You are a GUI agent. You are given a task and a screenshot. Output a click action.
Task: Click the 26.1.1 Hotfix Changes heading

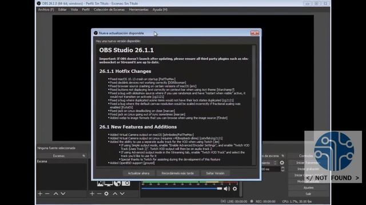[125, 71]
